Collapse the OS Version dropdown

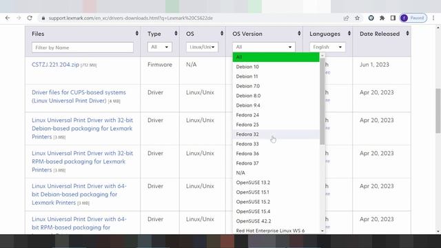click(263, 47)
